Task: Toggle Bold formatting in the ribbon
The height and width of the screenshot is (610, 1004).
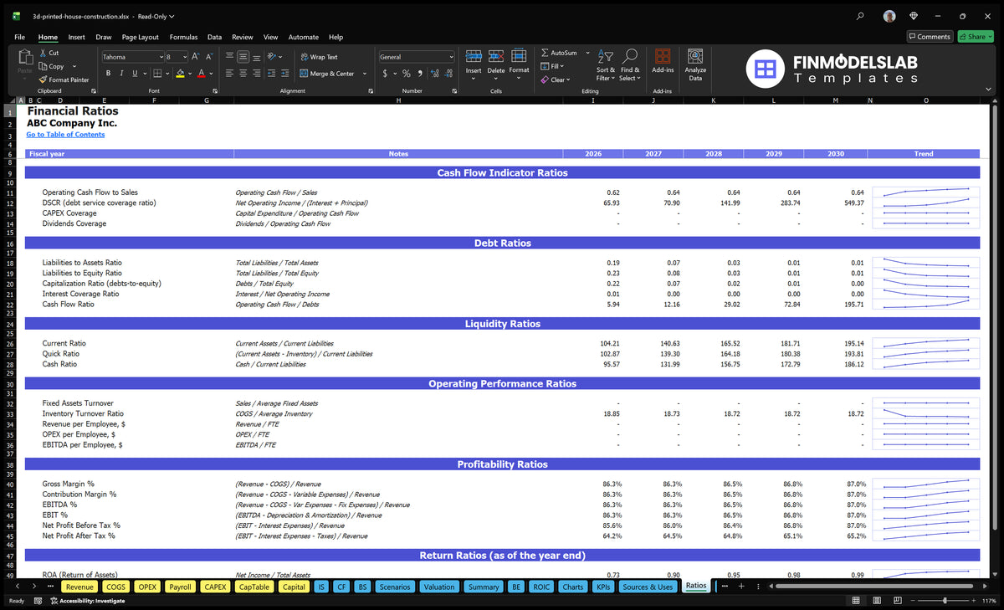Action: (110, 74)
